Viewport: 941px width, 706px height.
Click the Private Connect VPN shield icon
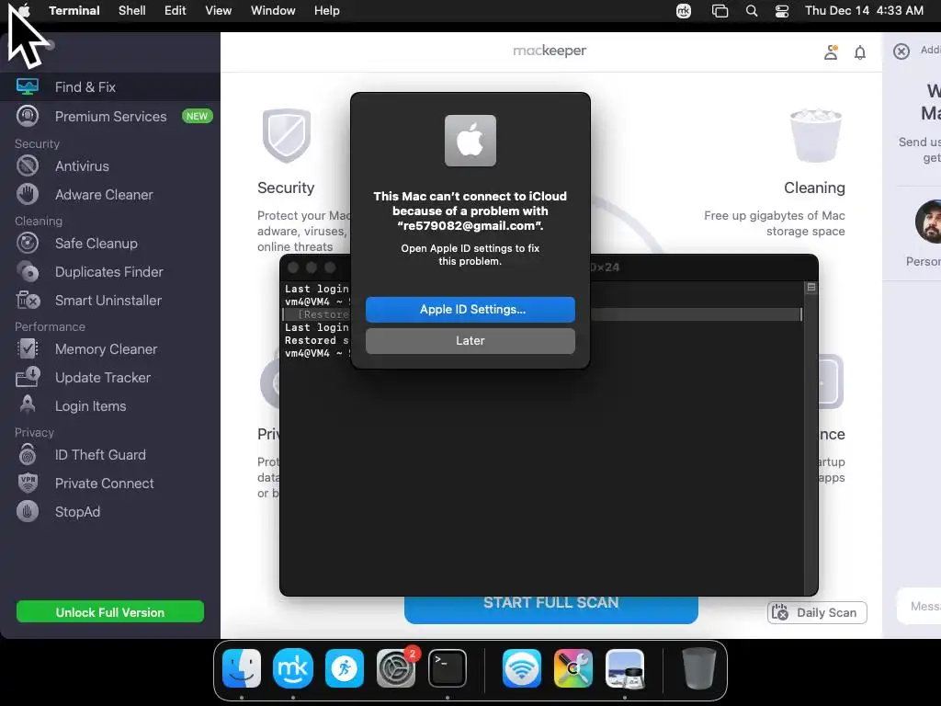click(28, 483)
